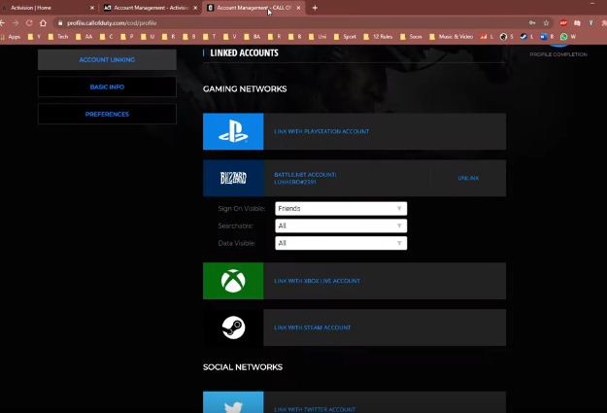This screenshot has height=413, width=607.
Task: Click the green Xbox logo tile
Action: (233, 281)
